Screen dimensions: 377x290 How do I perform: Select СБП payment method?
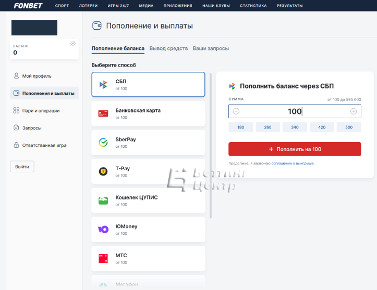(148, 84)
